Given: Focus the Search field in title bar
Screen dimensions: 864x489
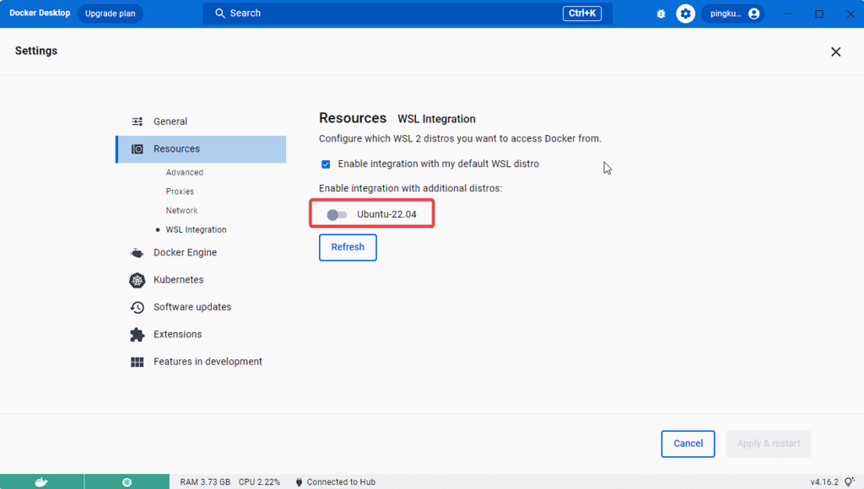Looking at the screenshot, I should (408, 13).
